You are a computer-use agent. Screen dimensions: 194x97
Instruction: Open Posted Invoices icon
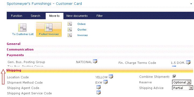pos(48,28)
